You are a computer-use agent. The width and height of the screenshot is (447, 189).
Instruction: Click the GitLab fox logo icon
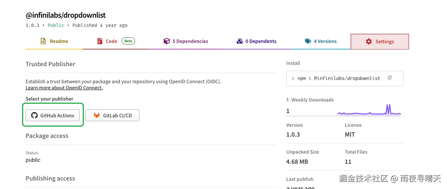click(97, 115)
